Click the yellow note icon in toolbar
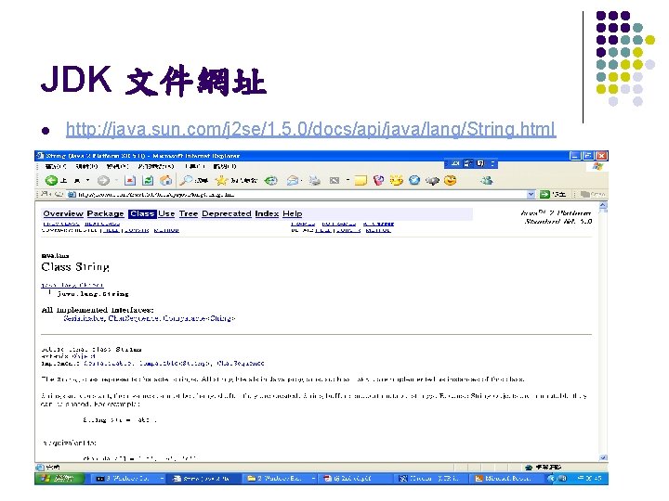 point(361,181)
